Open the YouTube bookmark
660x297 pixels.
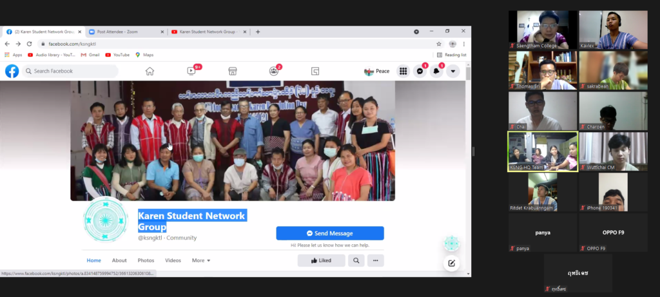point(117,55)
